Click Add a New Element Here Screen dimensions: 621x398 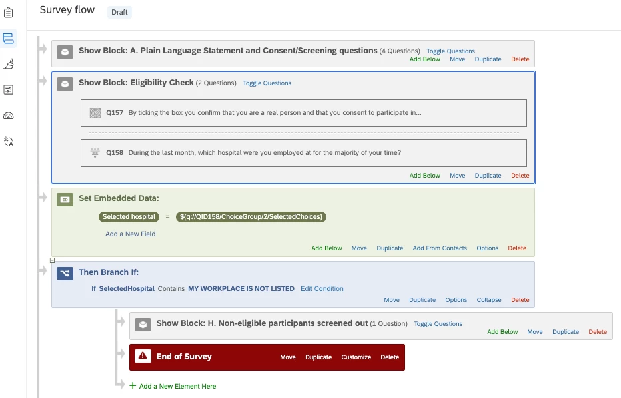click(177, 386)
